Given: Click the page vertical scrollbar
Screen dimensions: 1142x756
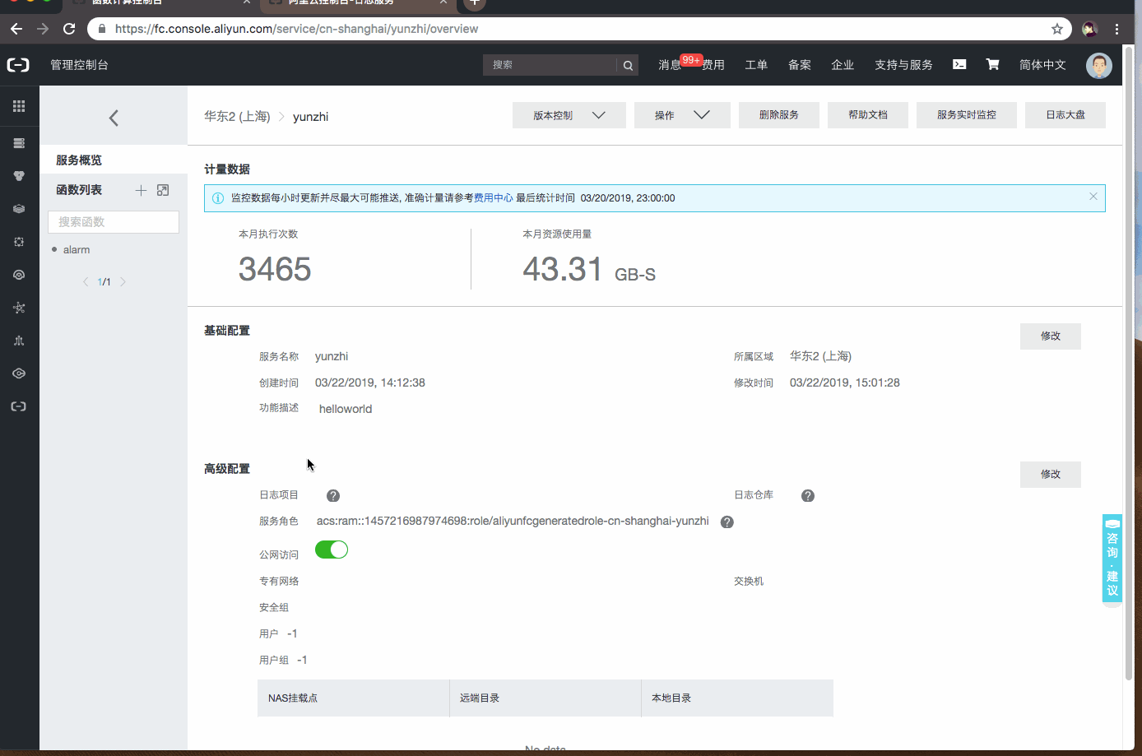Looking at the screenshot, I should (1129, 362).
